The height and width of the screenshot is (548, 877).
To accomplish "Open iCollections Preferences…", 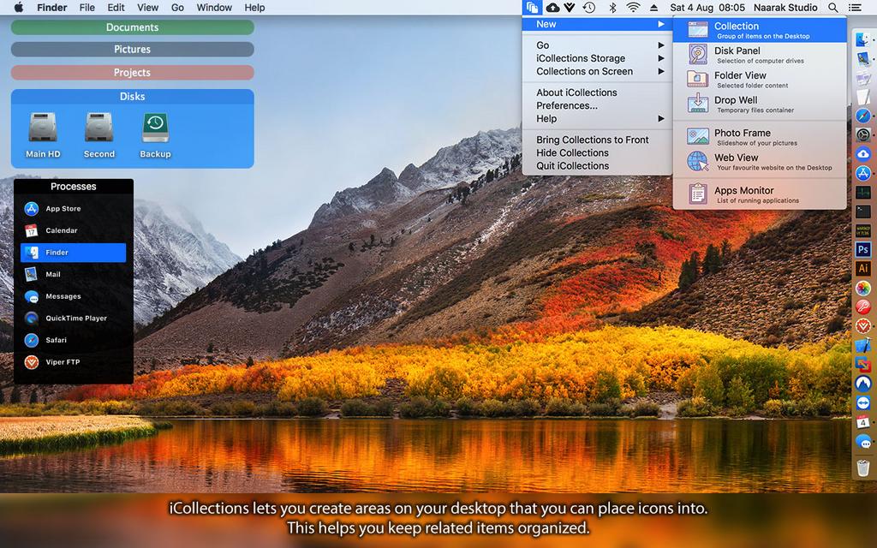I will (x=597, y=105).
